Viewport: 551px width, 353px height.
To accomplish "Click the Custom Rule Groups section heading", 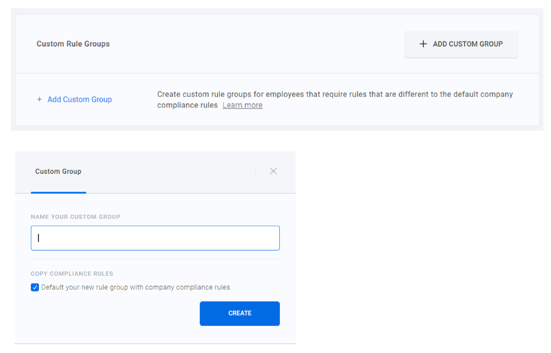I will click(x=73, y=44).
